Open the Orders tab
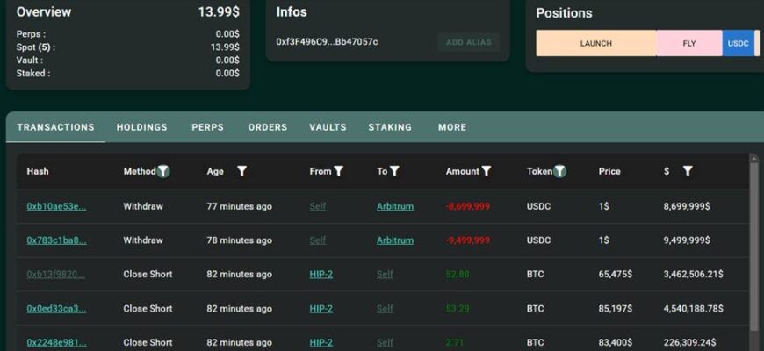Viewport: 764px width, 351px height. (268, 127)
